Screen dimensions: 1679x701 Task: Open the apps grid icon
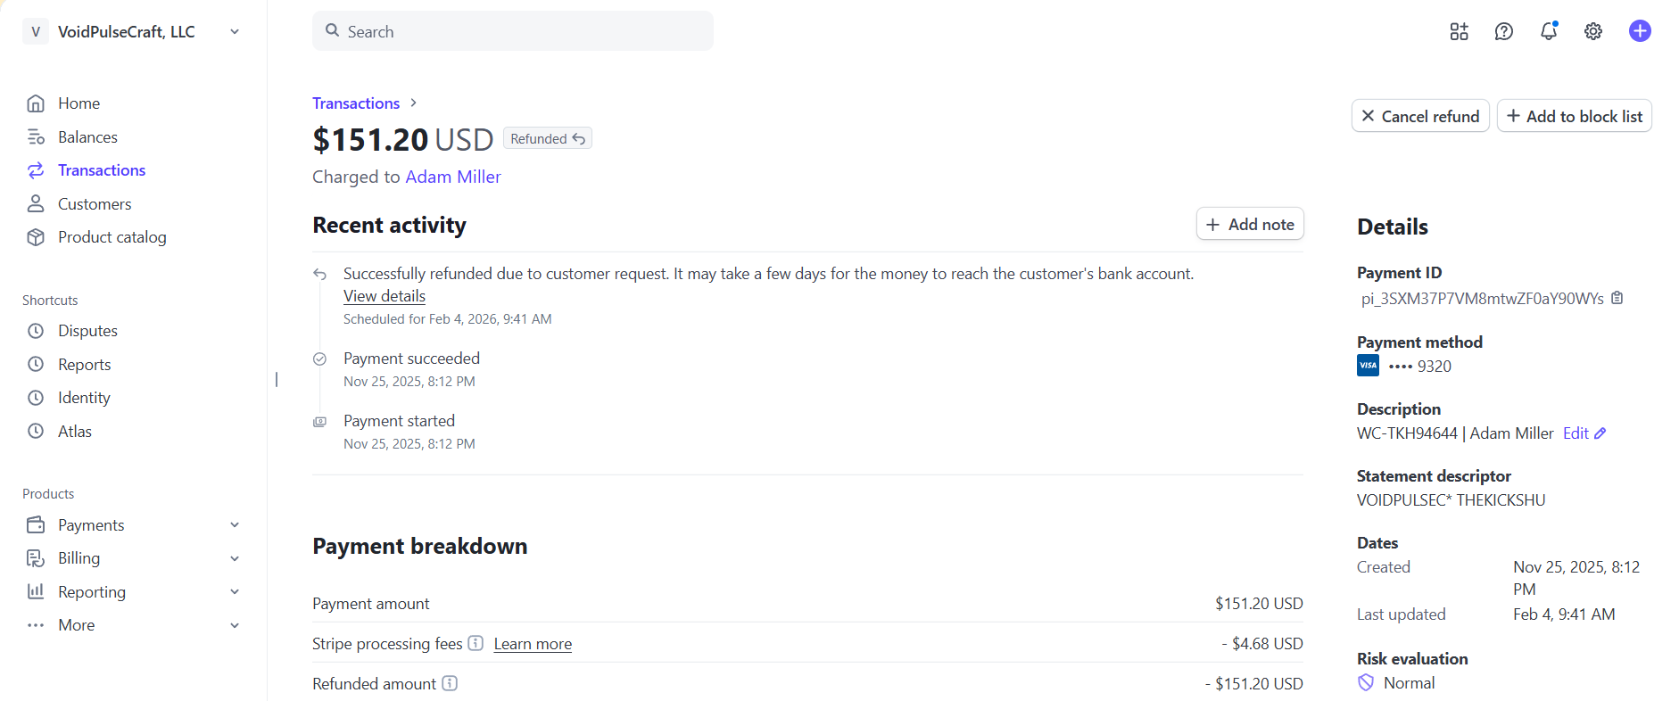(1460, 31)
